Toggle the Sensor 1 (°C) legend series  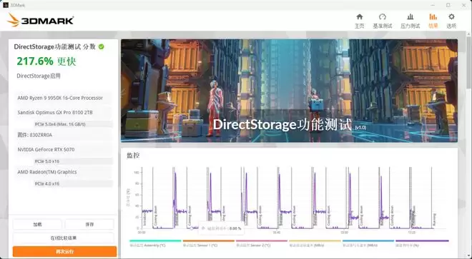click(x=208, y=243)
